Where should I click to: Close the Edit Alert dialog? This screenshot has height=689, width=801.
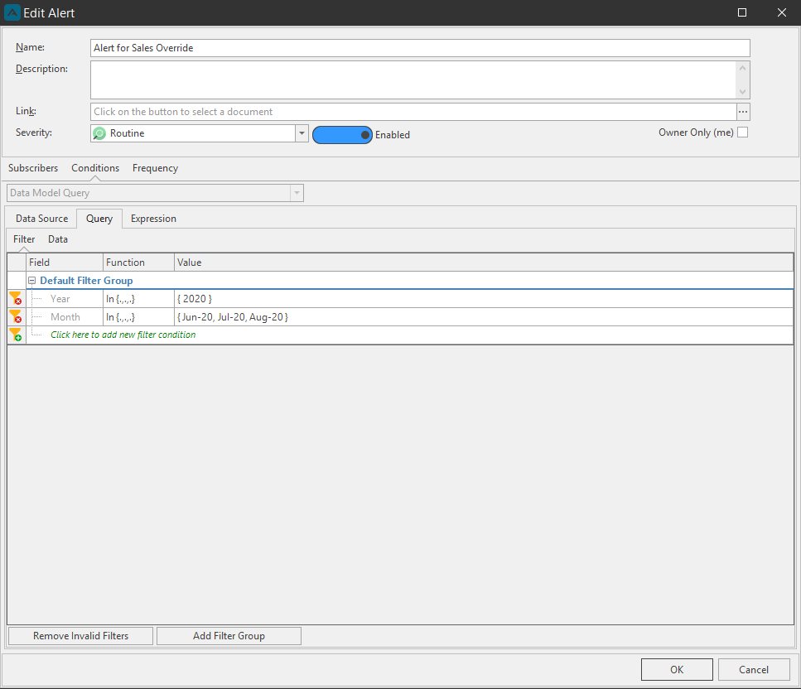[x=782, y=12]
